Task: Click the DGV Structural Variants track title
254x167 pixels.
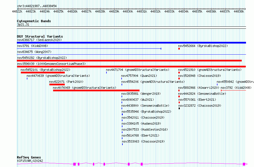Action: point(40,36)
